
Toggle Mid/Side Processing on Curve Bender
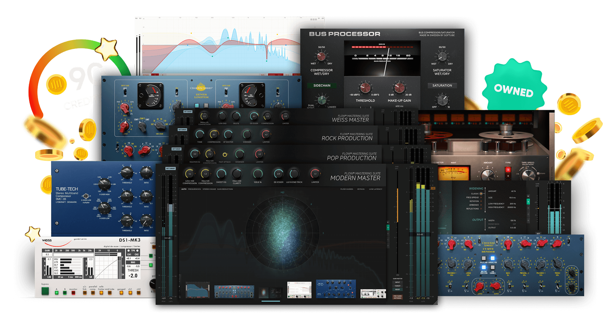pyautogui.click(x=484, y=267)
